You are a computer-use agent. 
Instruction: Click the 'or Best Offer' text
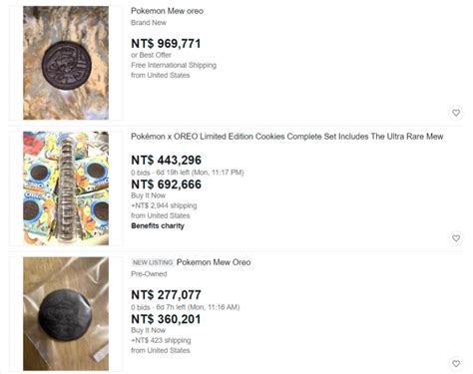coord(151,55)
